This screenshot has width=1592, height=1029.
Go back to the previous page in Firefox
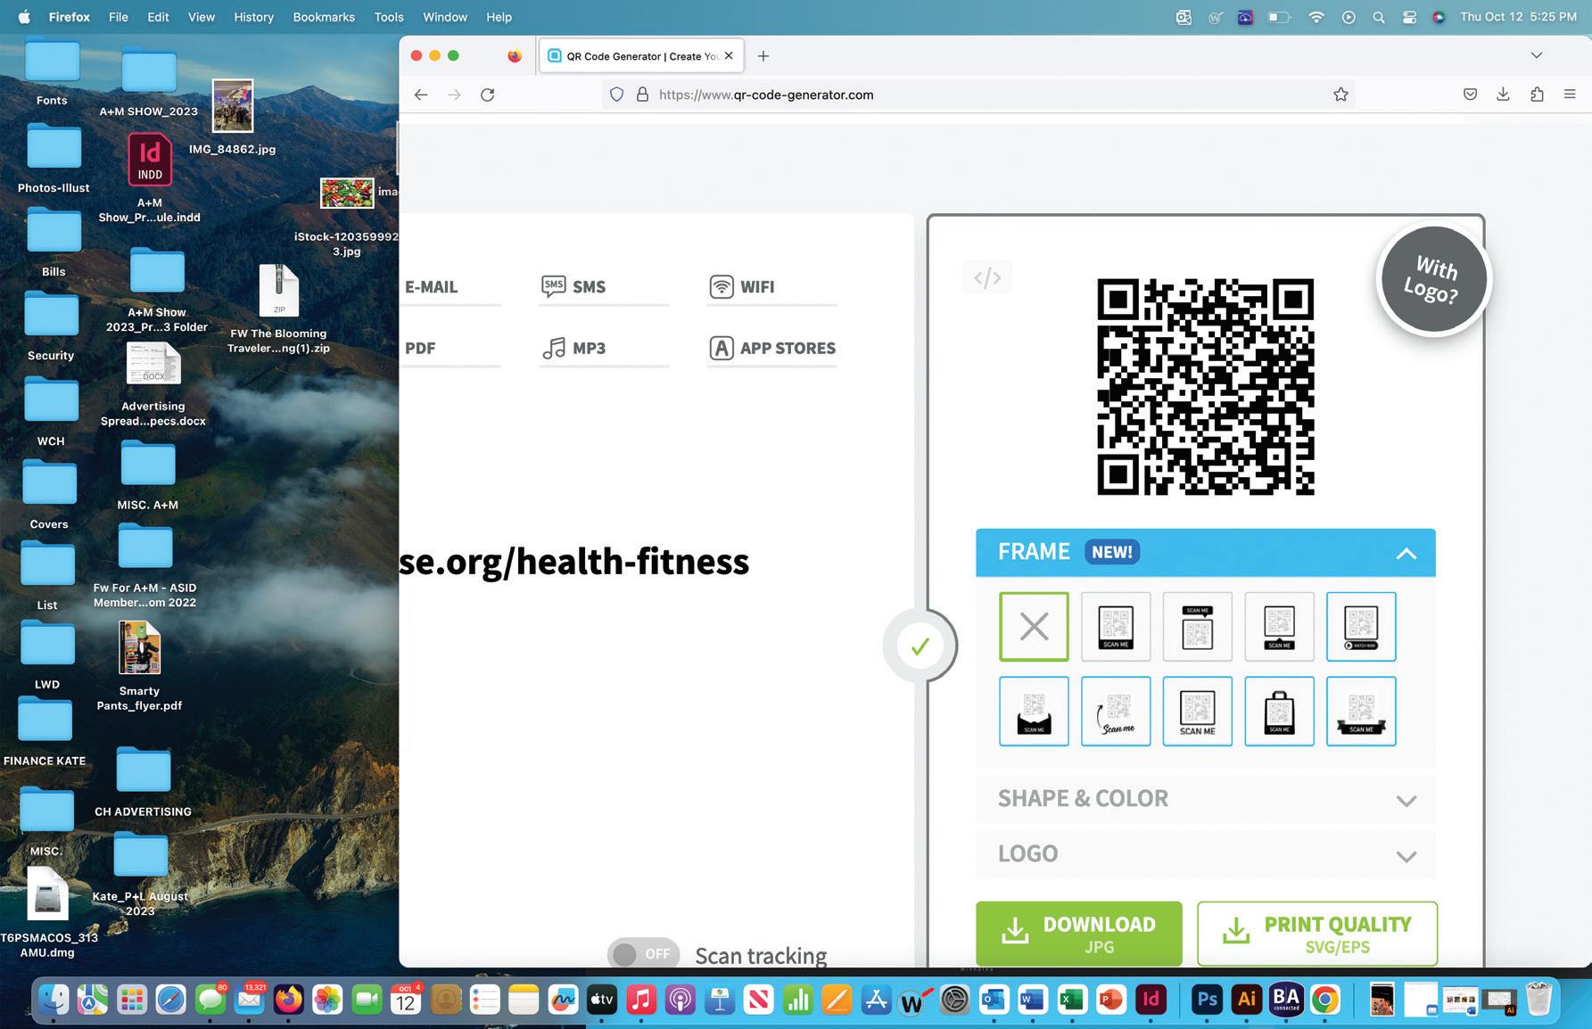click(421, 95)
